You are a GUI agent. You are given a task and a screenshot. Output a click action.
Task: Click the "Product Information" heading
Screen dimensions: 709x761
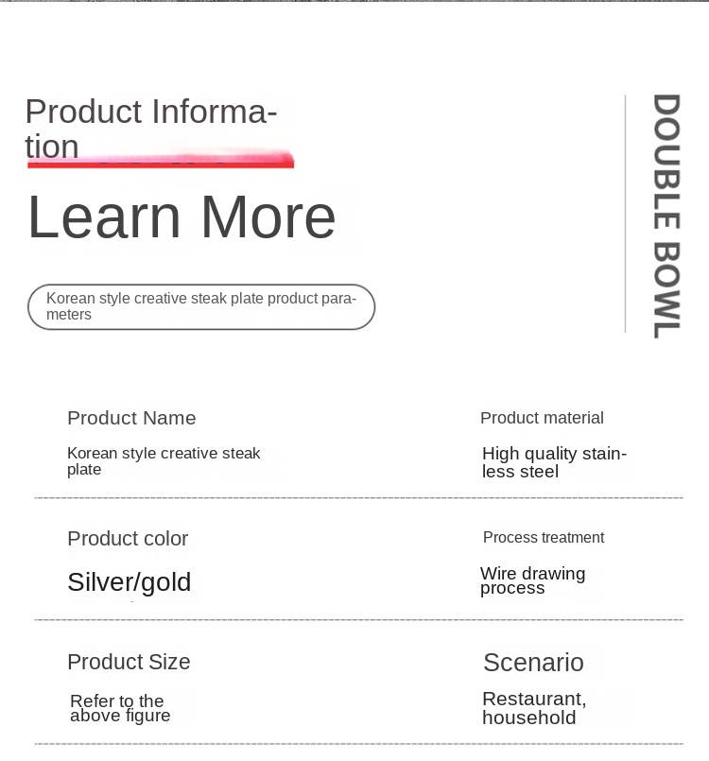click(151, 129)
